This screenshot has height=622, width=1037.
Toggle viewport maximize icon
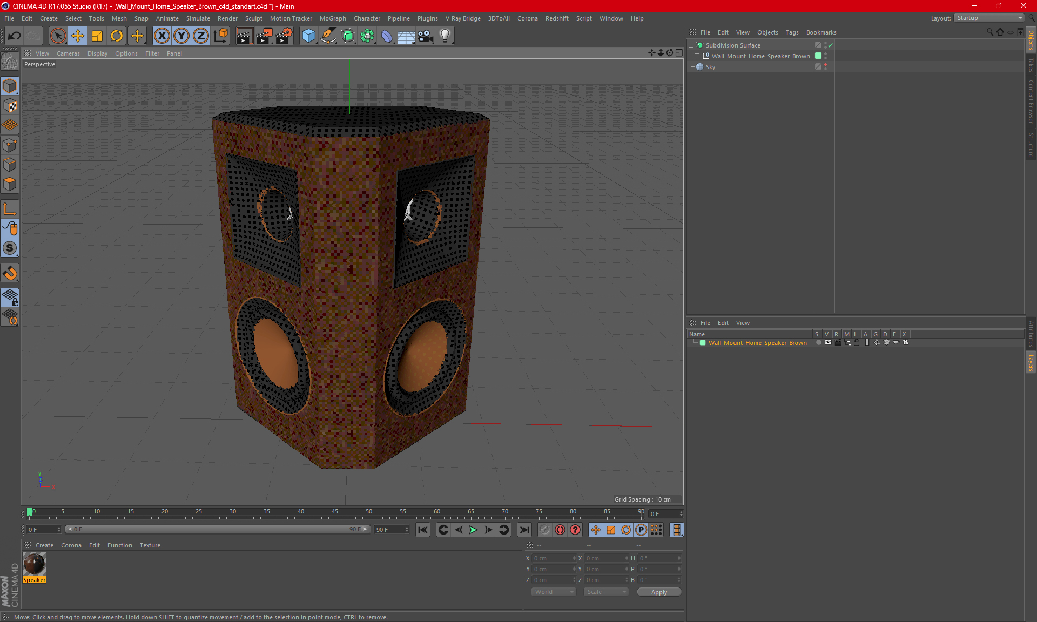[679, 53]
